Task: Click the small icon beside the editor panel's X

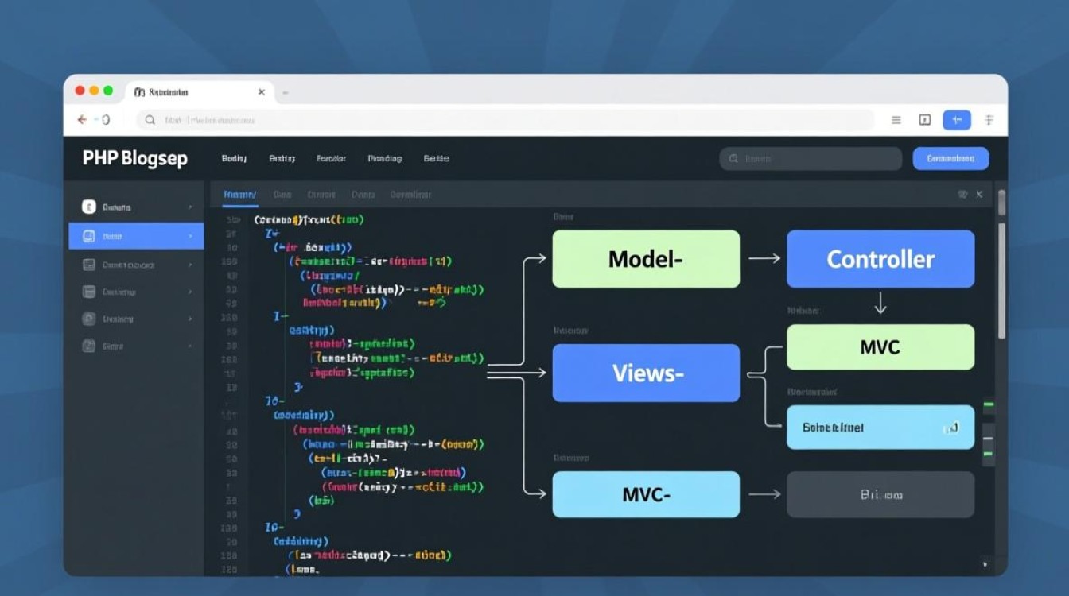Action: click(962, 194)
